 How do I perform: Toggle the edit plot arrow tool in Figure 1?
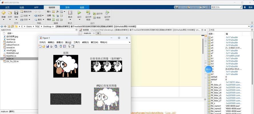tap(69, 46)
